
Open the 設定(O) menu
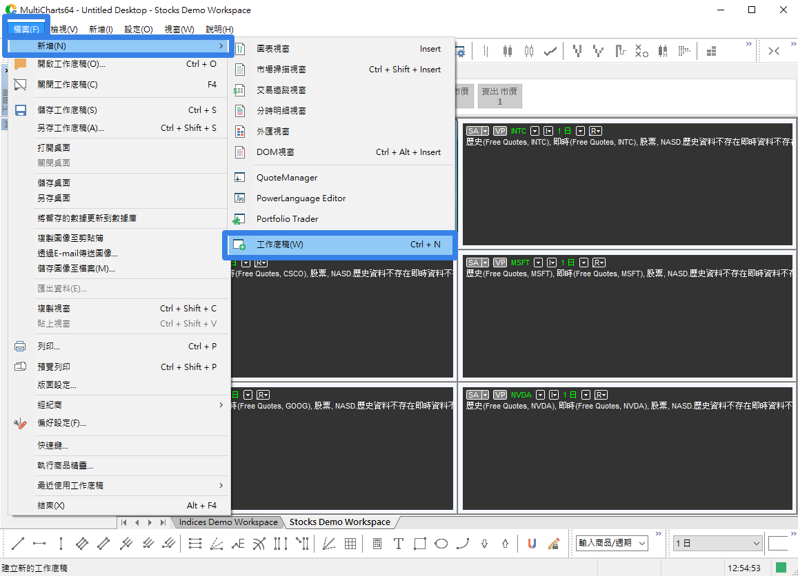pyautogui.click(x=139, y=30)
